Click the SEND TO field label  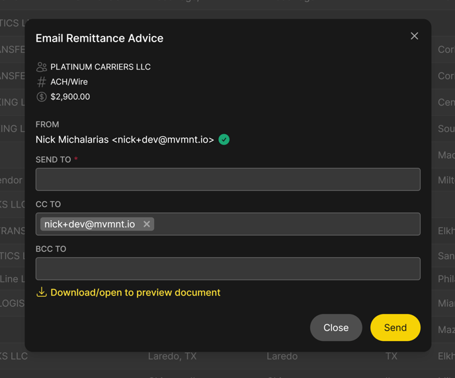(53, 160)
